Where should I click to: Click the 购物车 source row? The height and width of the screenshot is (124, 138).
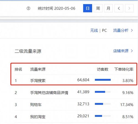pos(74,105)
